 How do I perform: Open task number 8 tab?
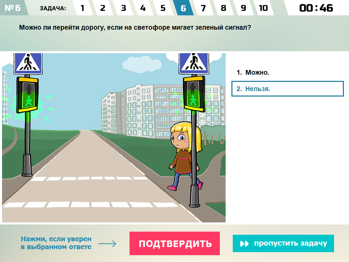[x=224, y=8]
